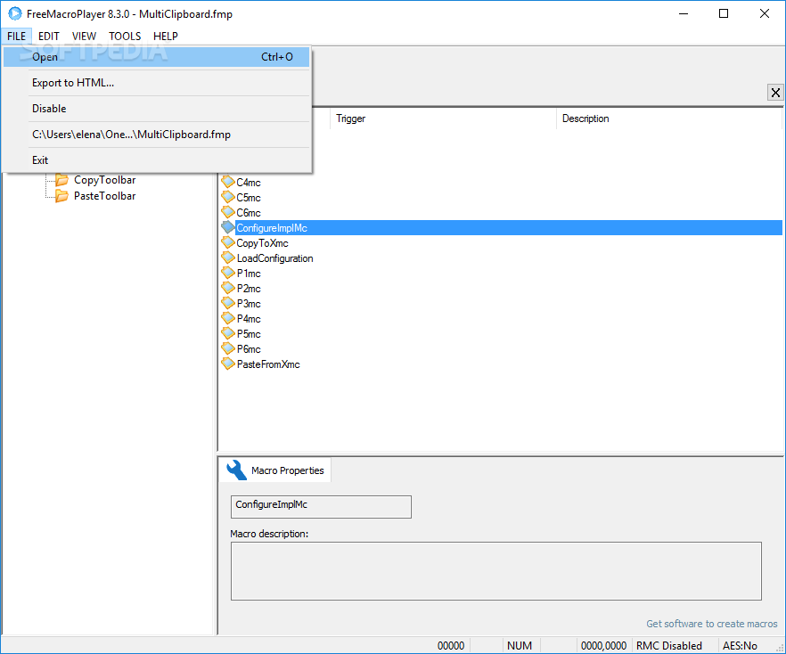This screenshot has width=786, height=654.
Task: Click the ConfigureImplMc macro icon
Action: (228, 227)
